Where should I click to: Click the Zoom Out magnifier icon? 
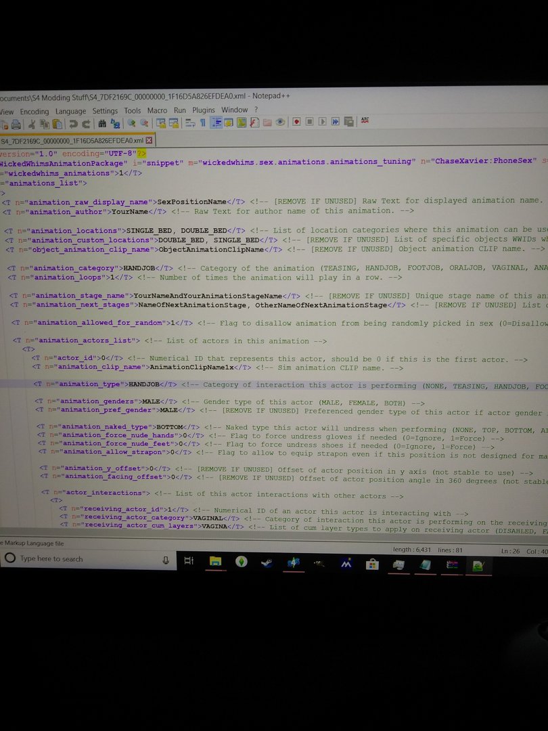145,123
